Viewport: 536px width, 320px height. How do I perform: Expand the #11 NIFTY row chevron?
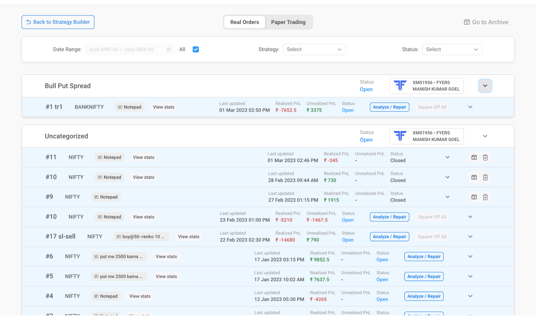pos(447,157)
